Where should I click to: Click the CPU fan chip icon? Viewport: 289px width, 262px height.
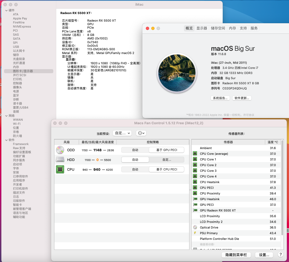pos(60,169)
